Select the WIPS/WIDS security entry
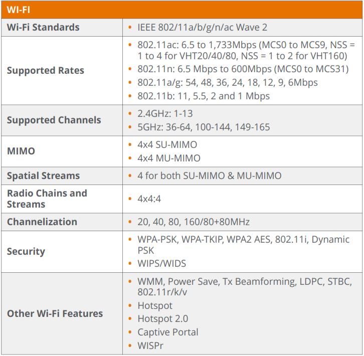Viewport: 364px width, 356px height. point(162,264)
